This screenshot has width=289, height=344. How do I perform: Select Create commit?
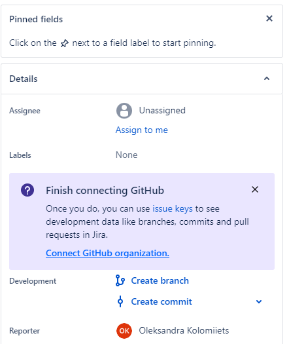pos(161,301)
